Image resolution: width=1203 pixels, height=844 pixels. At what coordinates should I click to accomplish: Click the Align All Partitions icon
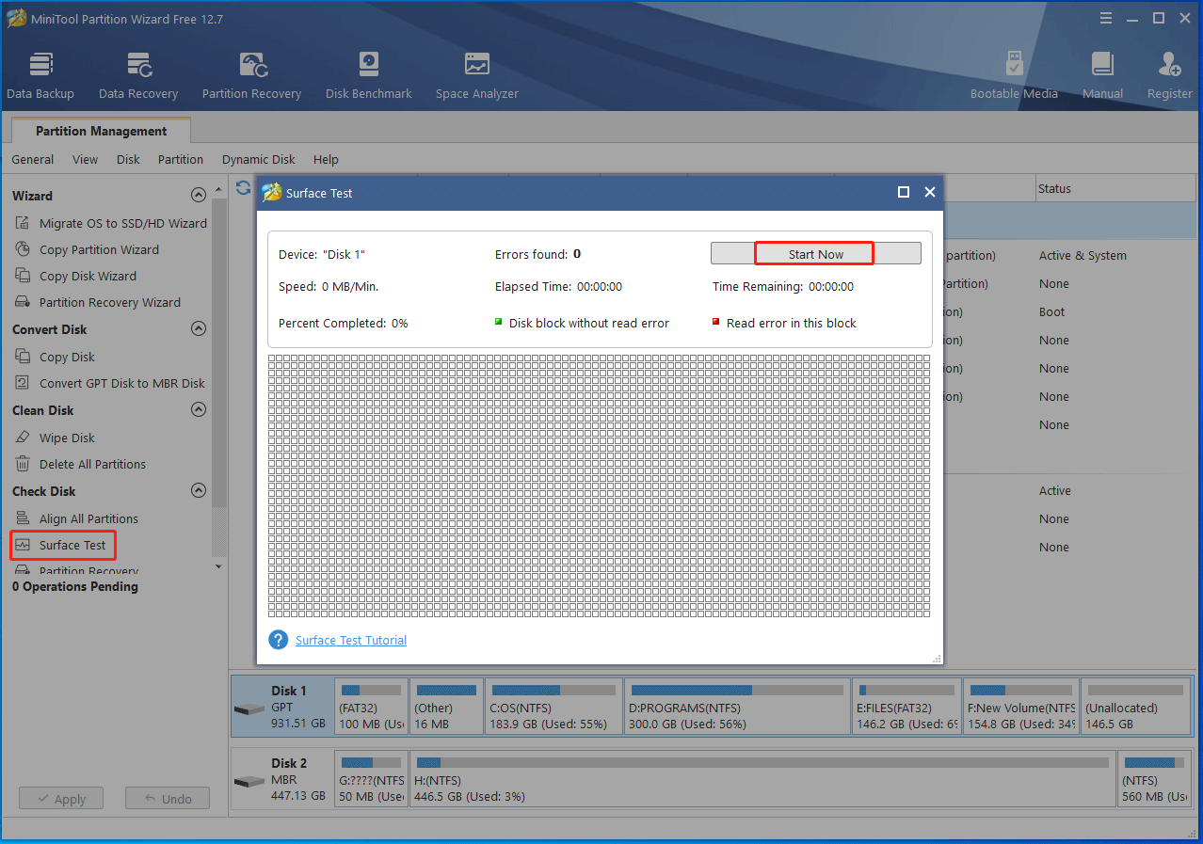[23, 518]
